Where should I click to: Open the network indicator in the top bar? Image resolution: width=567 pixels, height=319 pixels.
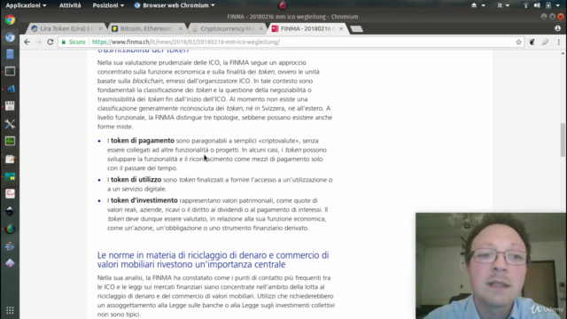click(525, 5)
